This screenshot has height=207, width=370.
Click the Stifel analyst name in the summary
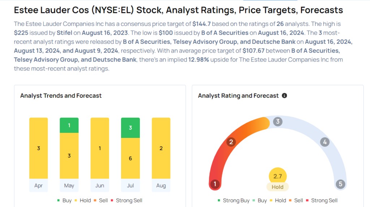[64, 32]
